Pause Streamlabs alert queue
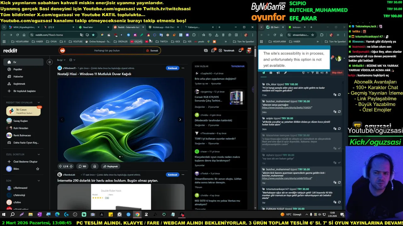Viewport: 403px width, 226px height. click(x=317, y=73)
